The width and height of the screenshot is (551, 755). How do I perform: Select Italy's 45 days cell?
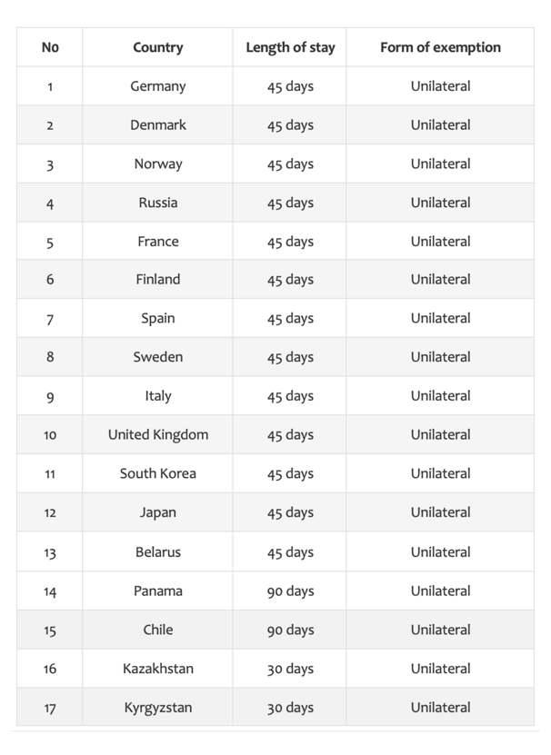tap(290, 396)
